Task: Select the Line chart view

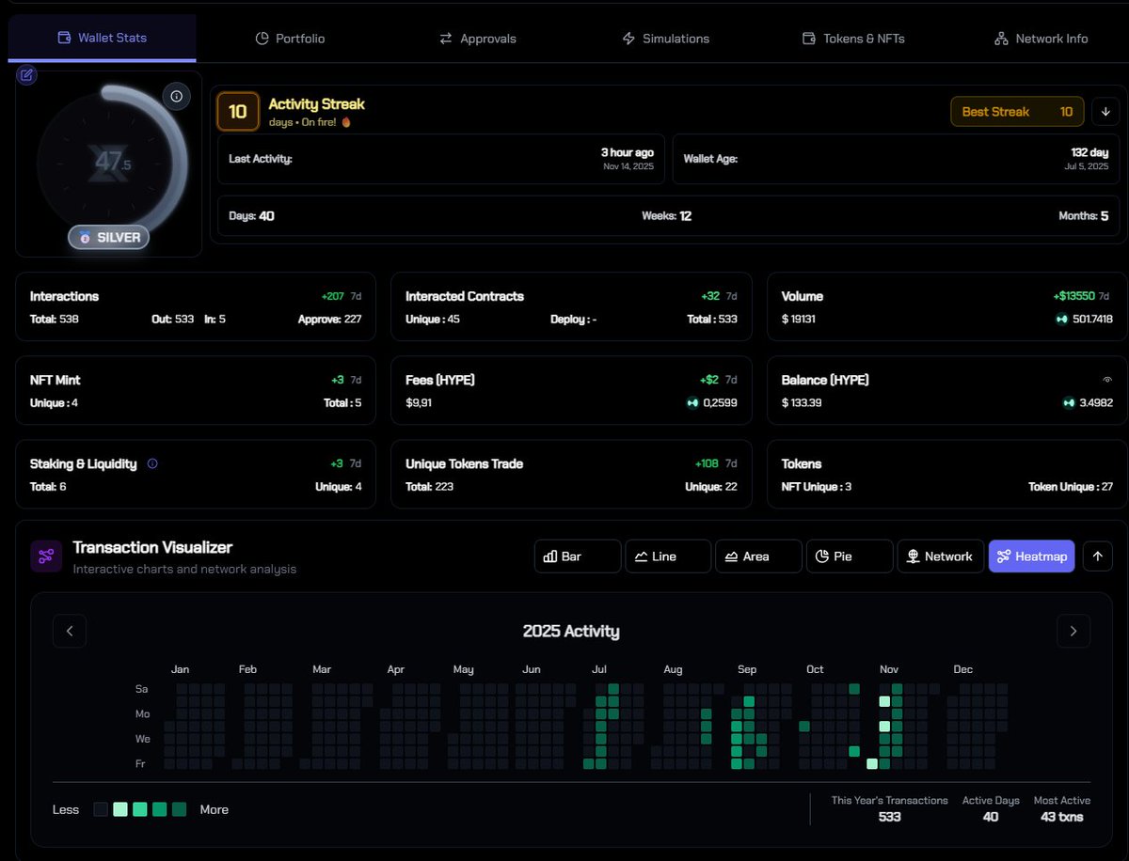Action: [668, 556]
